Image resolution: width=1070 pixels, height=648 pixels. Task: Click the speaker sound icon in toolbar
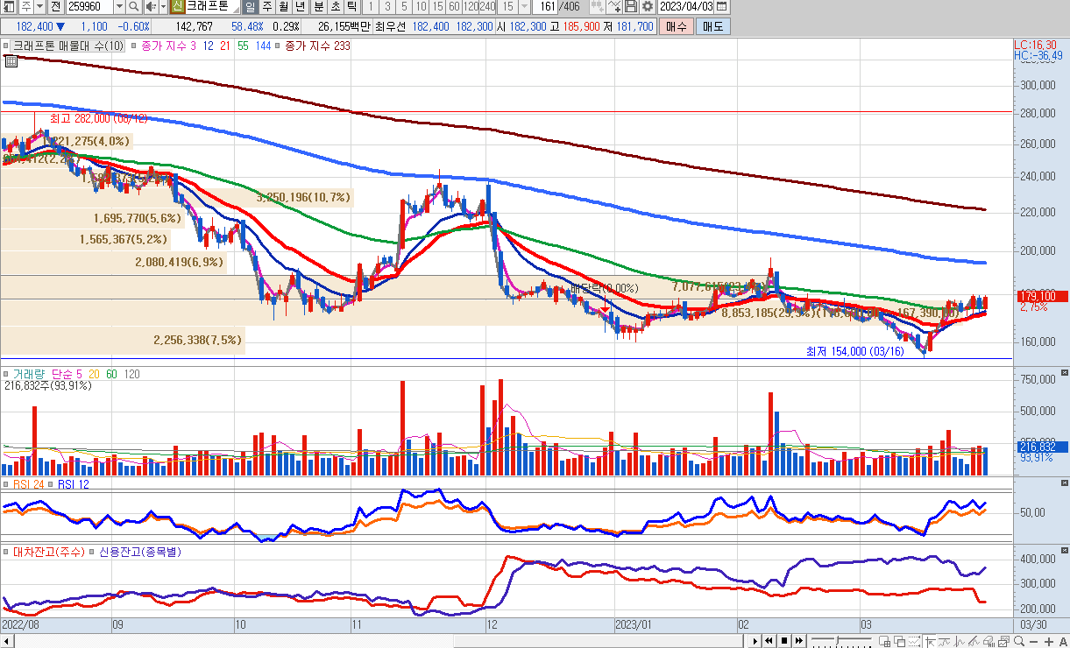pos(150,6)
